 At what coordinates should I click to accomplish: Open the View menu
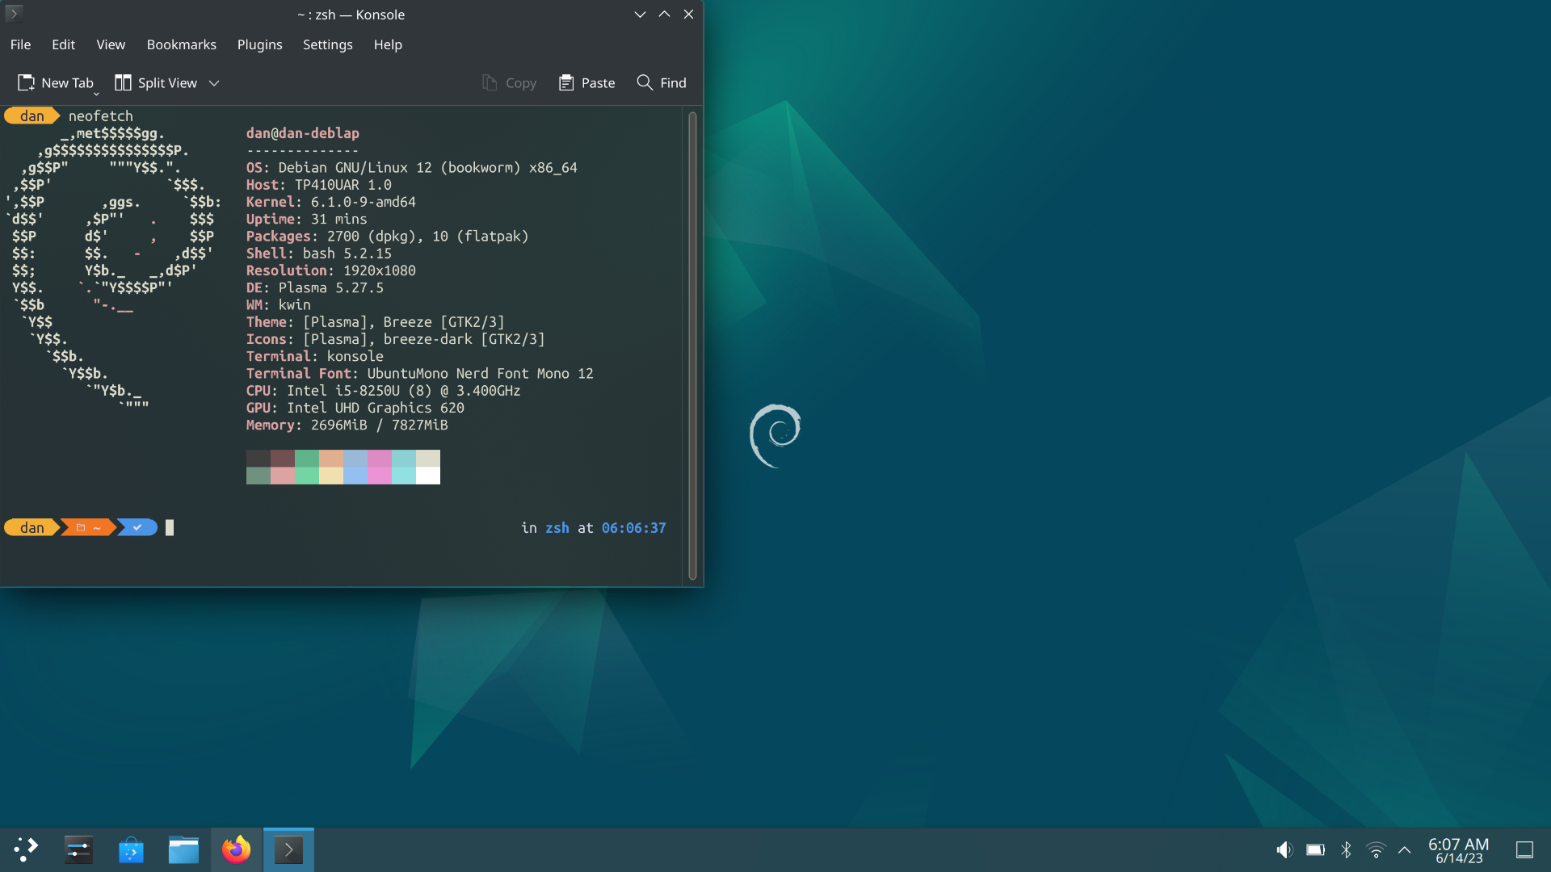click(x=111, y=44)
